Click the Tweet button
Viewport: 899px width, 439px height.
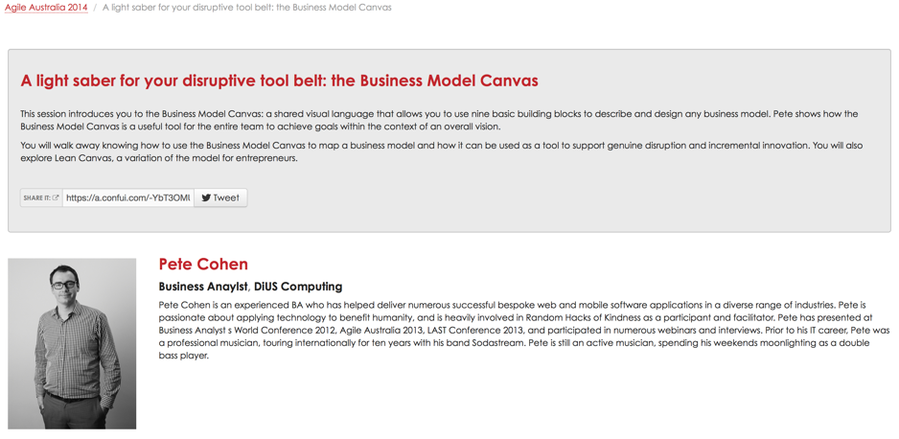(x=220, y=197)
